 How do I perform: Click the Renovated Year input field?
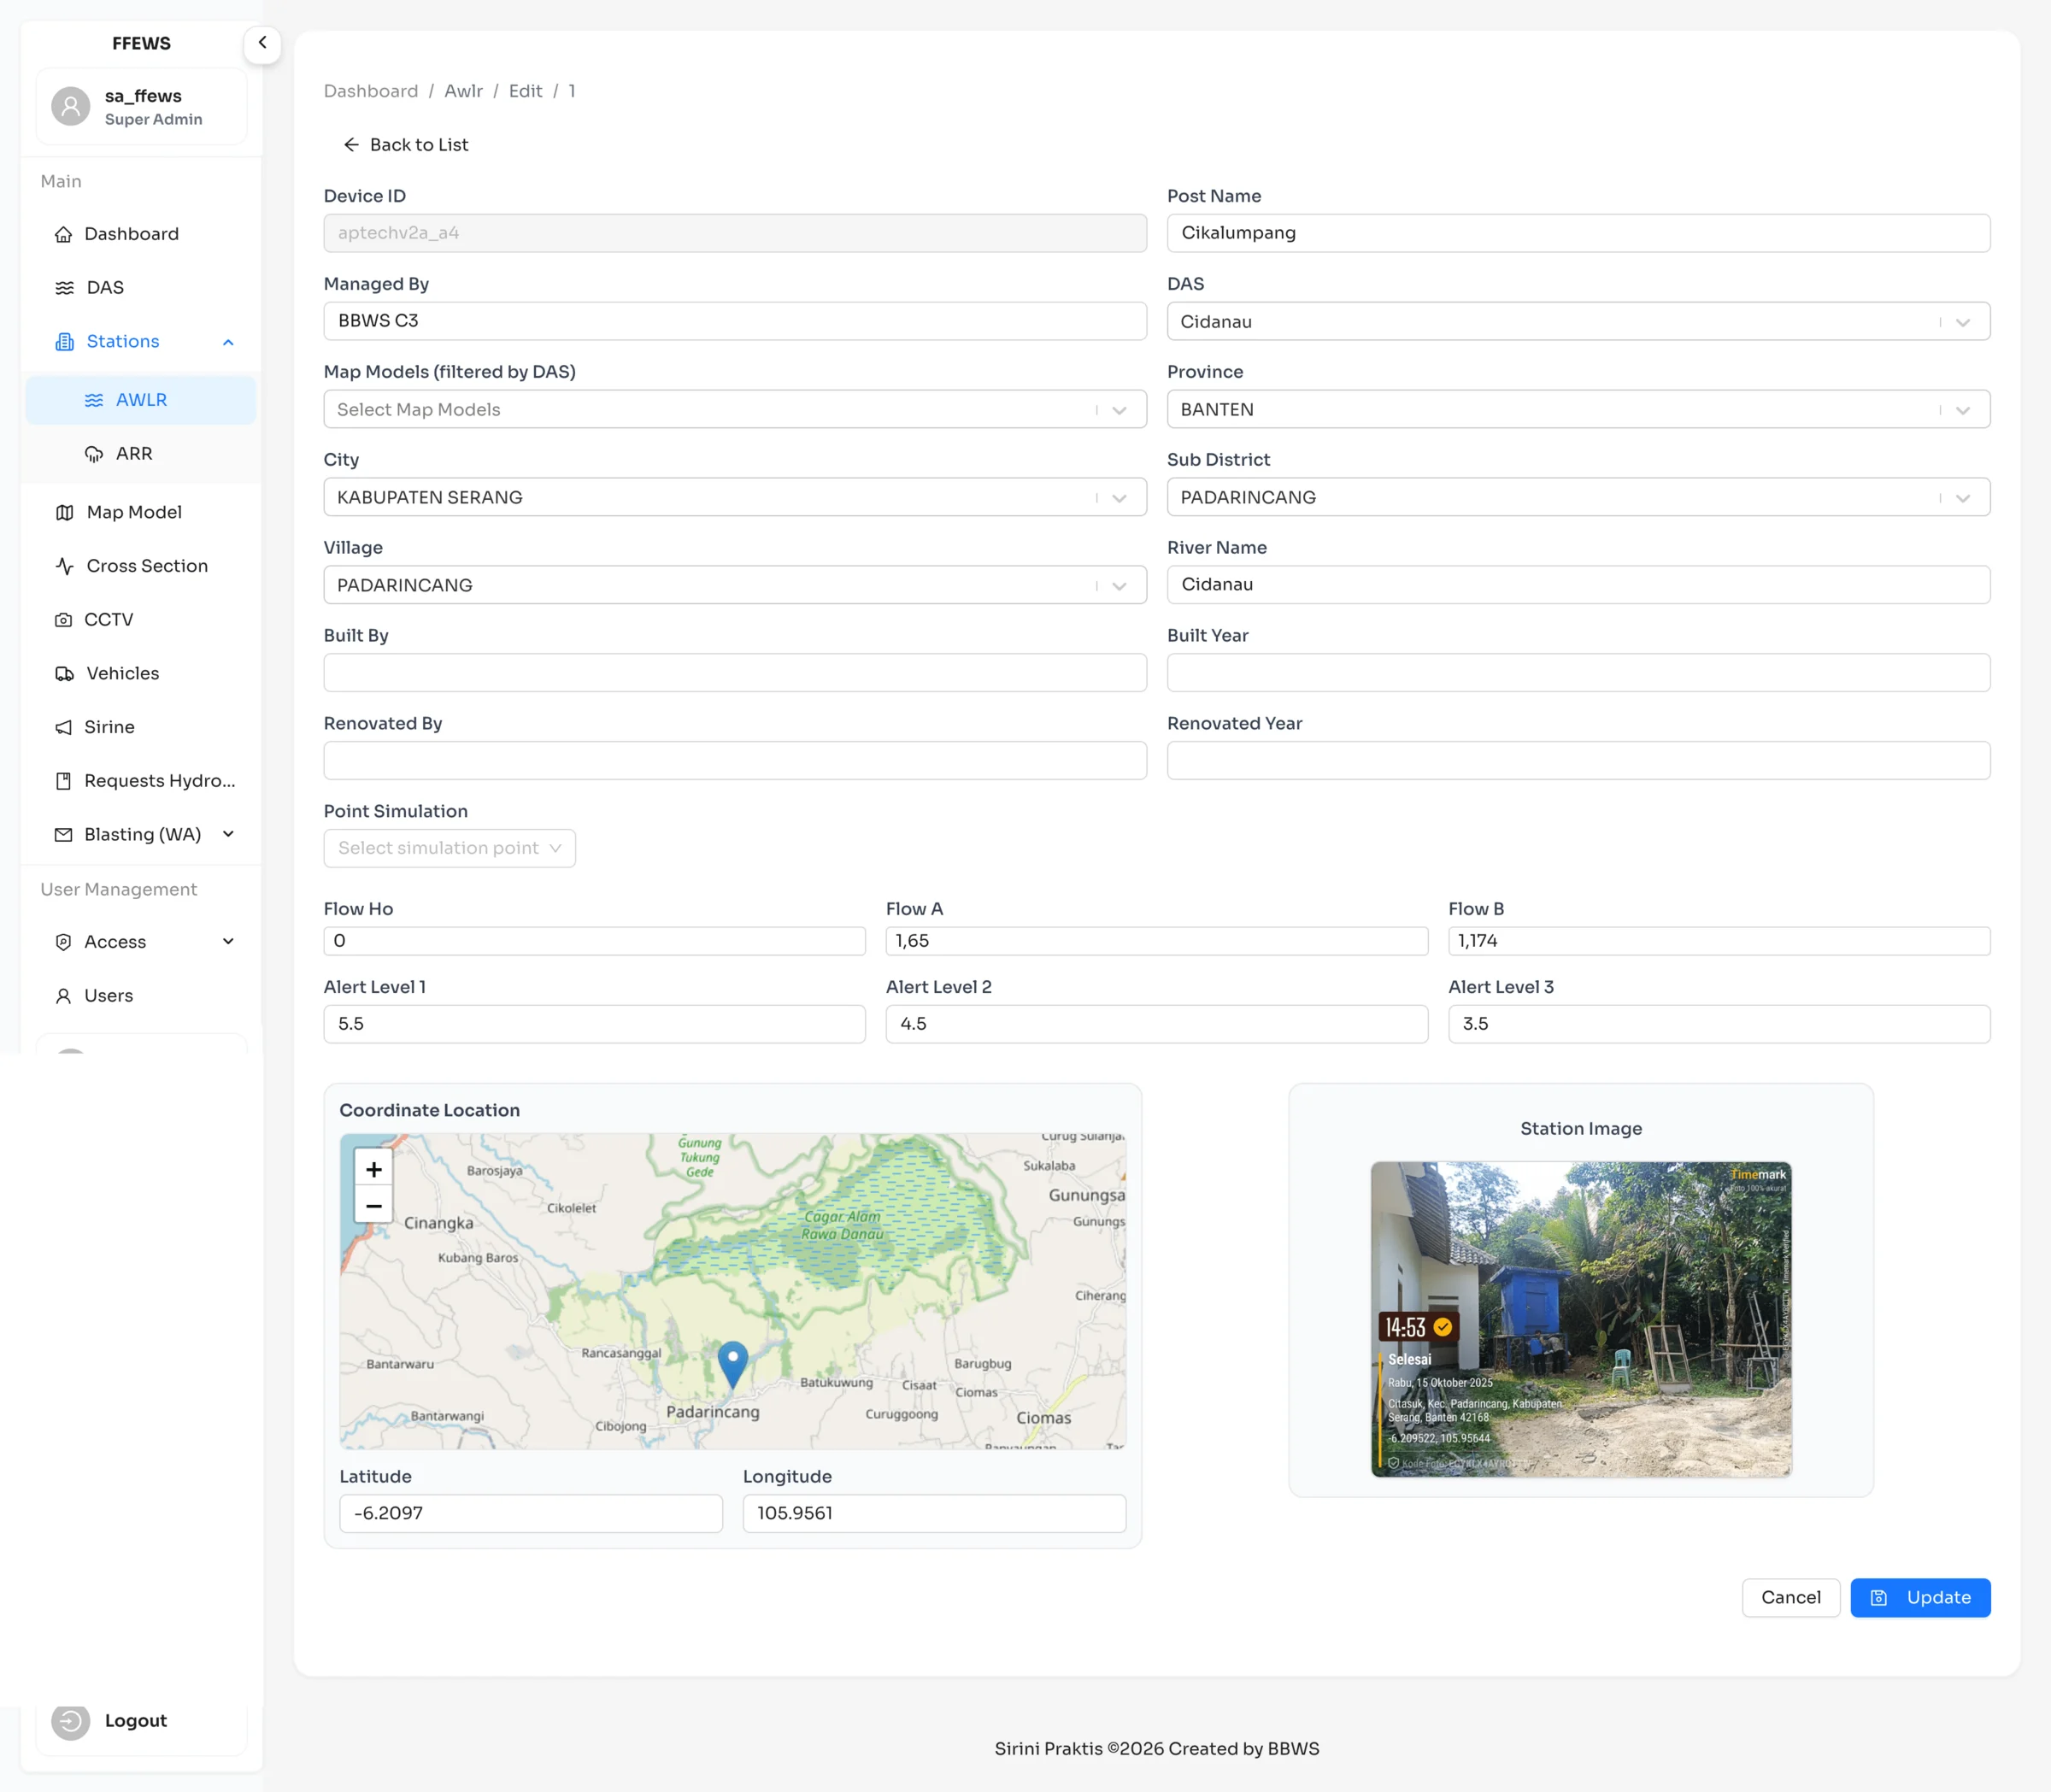click(x=1578, y=761)
